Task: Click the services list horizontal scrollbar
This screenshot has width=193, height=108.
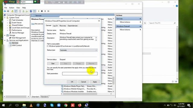Action: (80, 94)
